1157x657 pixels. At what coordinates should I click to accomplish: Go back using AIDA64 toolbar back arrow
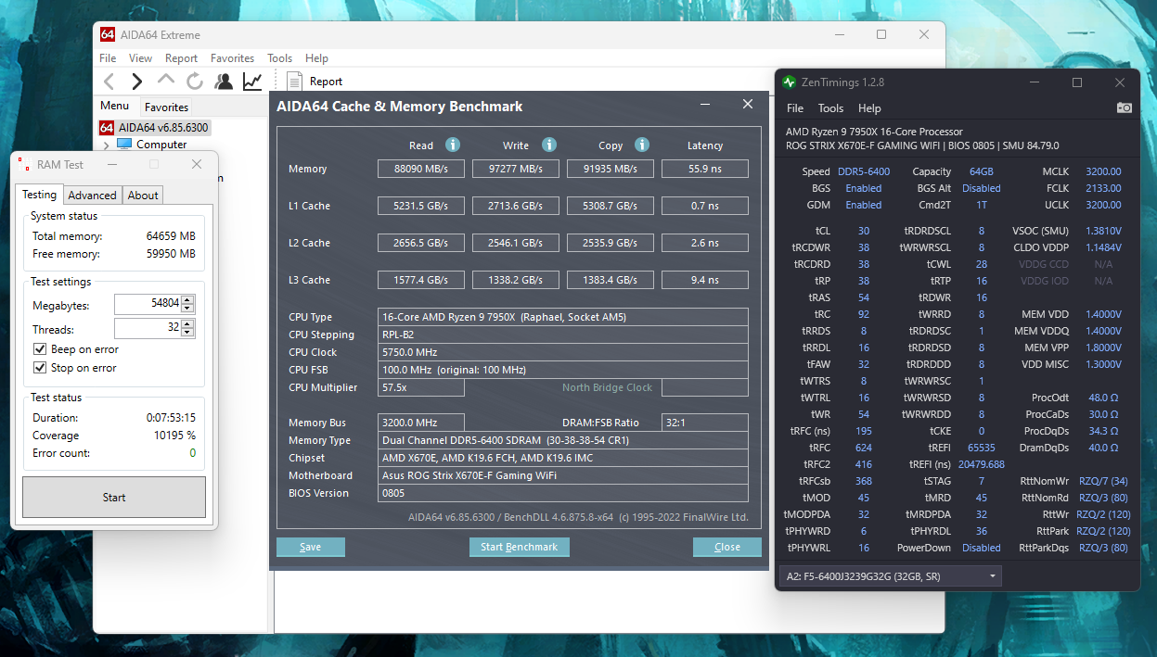[x=109, y=82]
